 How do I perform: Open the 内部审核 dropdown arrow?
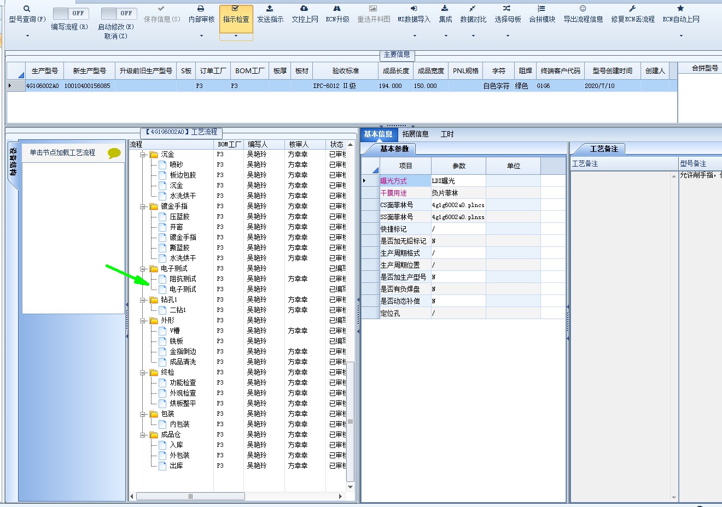pos(201,36)
